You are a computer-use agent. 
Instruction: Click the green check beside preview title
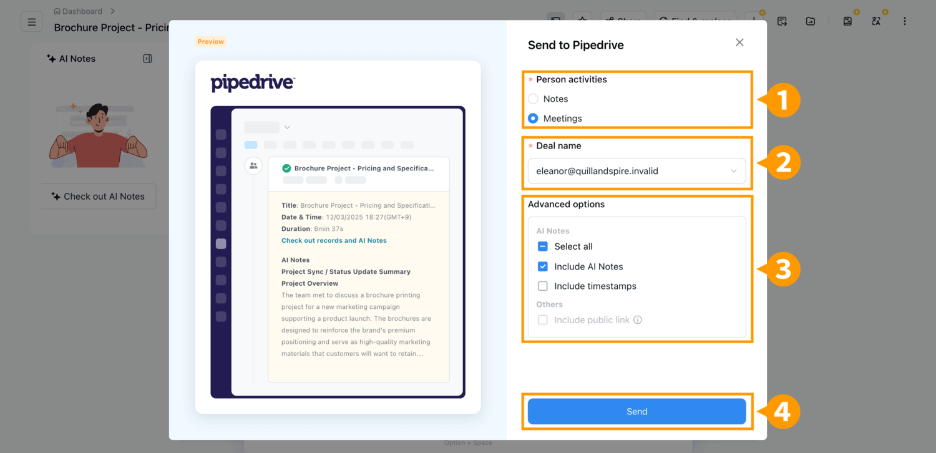point(286,168)
